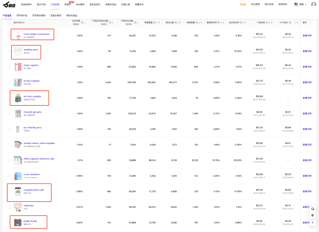Toggle the select-all checkbox in table header

[9, 22]
